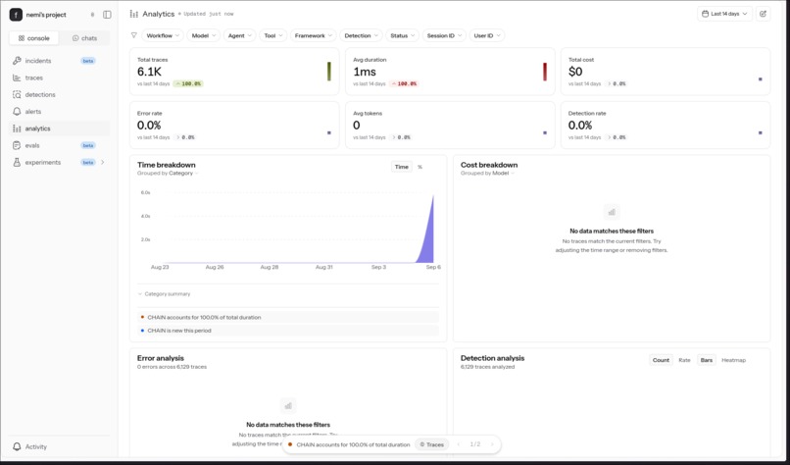
Task: Click 'CHAIN accounts for 100.0%' summary row
Action: click(288, 317)
